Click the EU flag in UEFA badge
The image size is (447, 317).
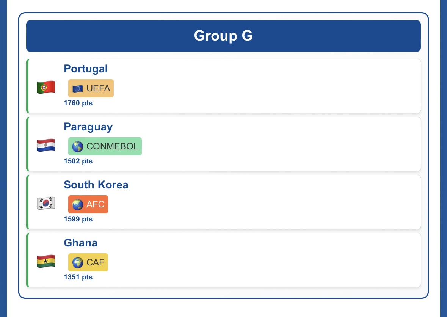(78, 89)
